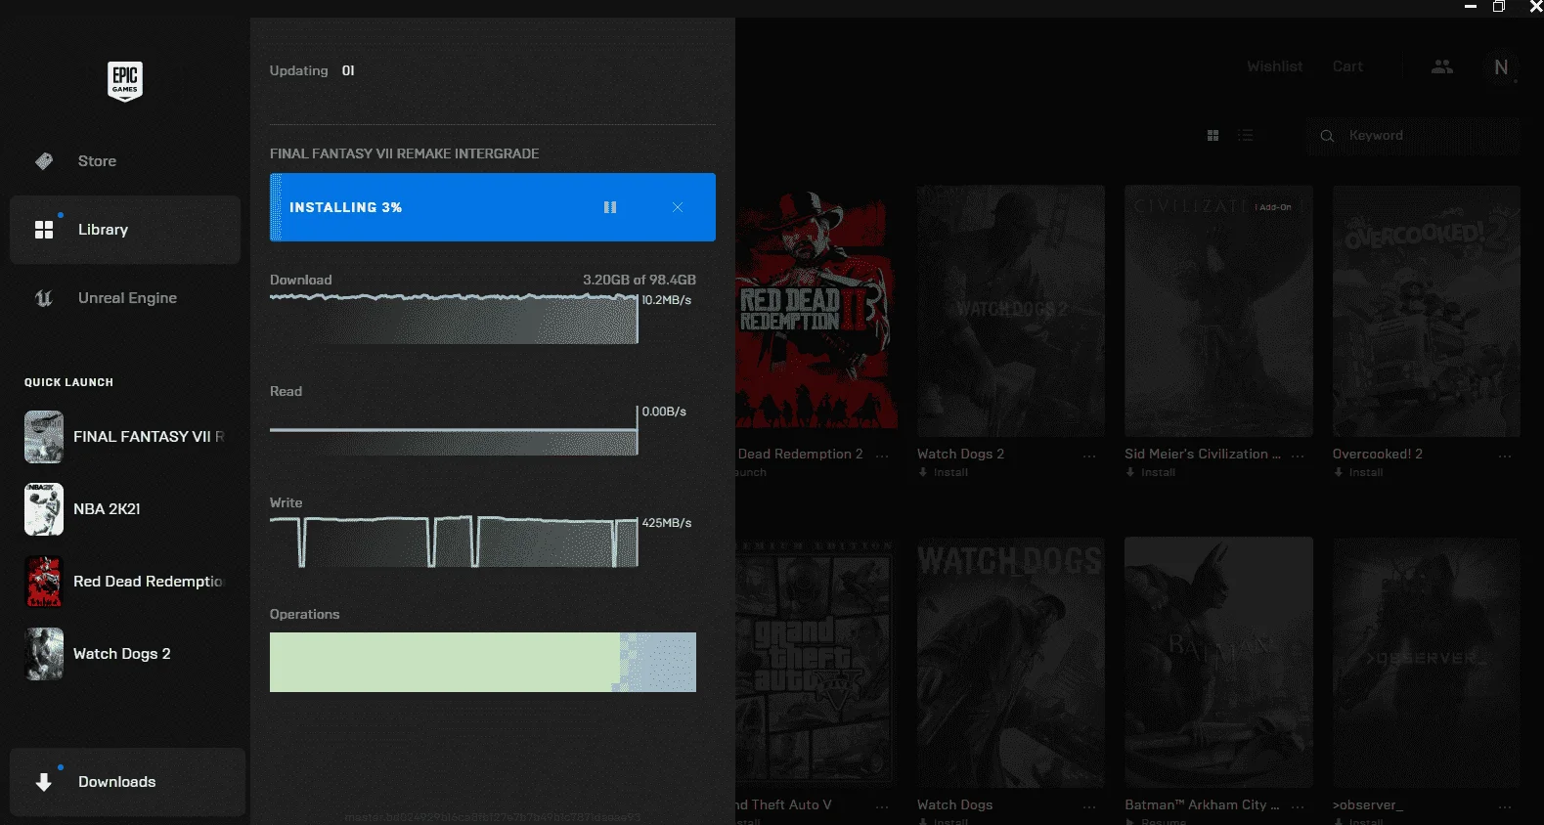Open more options for >observer_
The image size is (1544, 825).
click(1505, 806)
